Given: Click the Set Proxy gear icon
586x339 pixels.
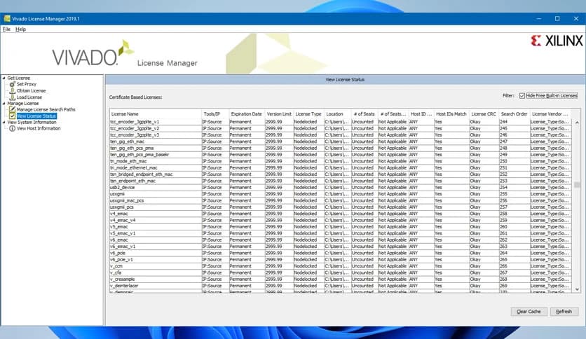Looking at the screenshot, I should [x=13, y=84].
